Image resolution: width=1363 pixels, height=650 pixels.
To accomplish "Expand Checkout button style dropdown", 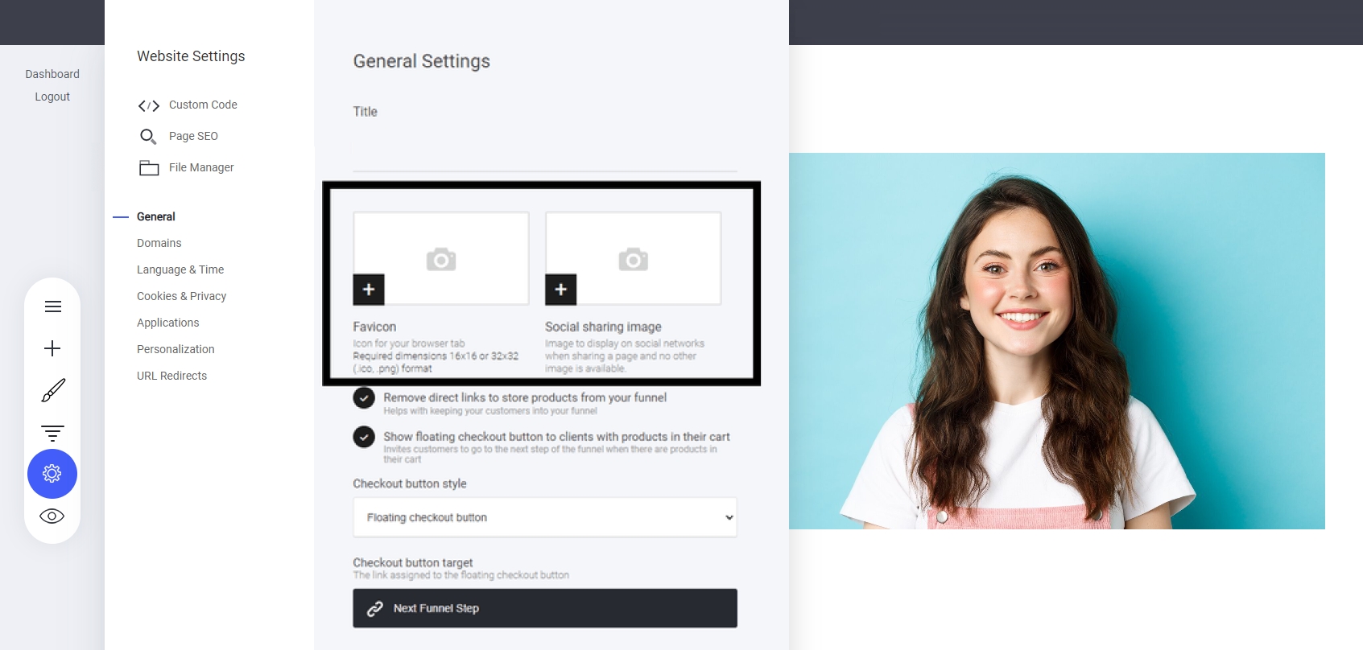I will coord(545,517).
